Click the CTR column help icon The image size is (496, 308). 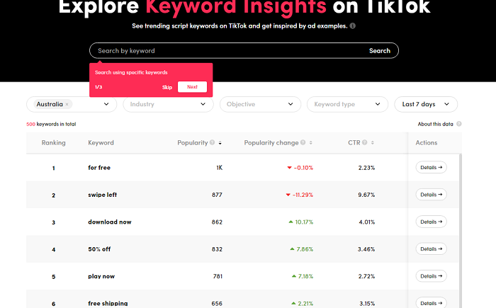[x=365, y=142]
